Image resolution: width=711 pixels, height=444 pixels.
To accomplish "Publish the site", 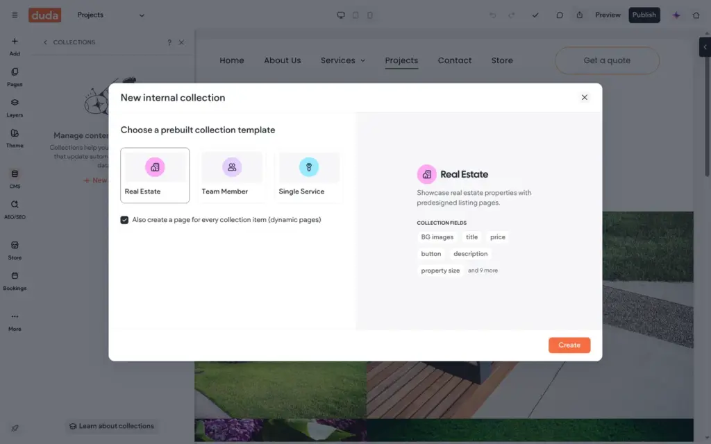I will pyautogui.click(x=644, y=15).
